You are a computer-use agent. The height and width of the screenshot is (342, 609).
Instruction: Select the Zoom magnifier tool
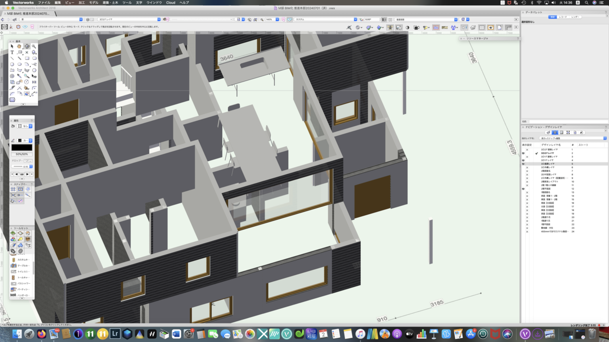point(34,46)
